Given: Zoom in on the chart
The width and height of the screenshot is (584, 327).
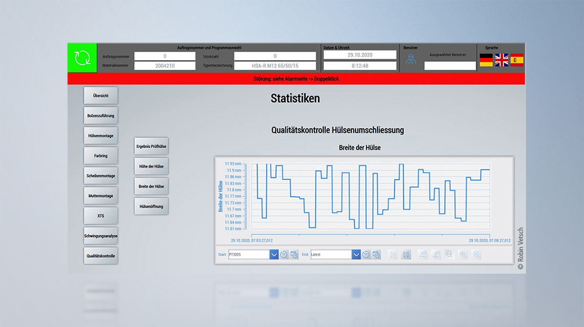Looking at the screenshot, I should point(463,254).
